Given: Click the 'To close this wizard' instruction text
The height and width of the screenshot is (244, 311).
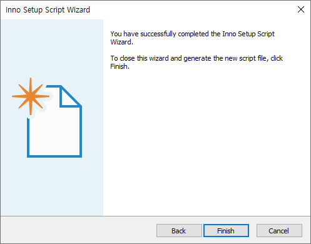Looking at the screenshot, I should point(196,62).
